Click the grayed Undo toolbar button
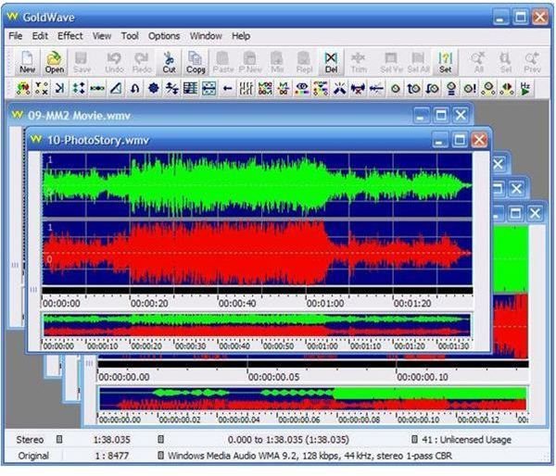This screenshot has width=556, height=476. (114, 62)
